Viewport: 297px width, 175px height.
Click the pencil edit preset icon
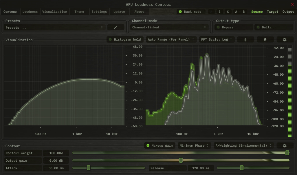115,27
